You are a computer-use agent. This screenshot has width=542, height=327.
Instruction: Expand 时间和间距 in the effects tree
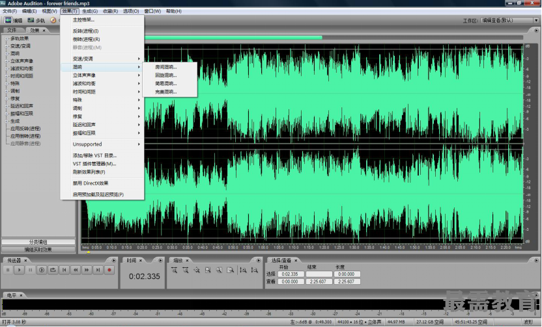click(7, 76)
